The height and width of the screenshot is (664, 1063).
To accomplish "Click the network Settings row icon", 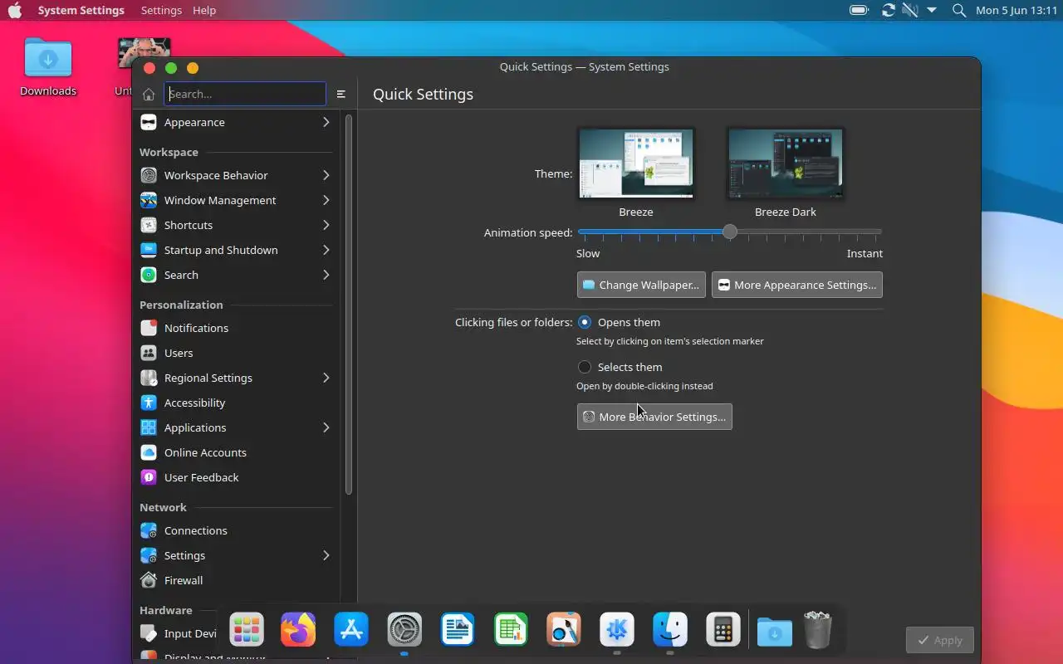I will (x=149, y=555).
